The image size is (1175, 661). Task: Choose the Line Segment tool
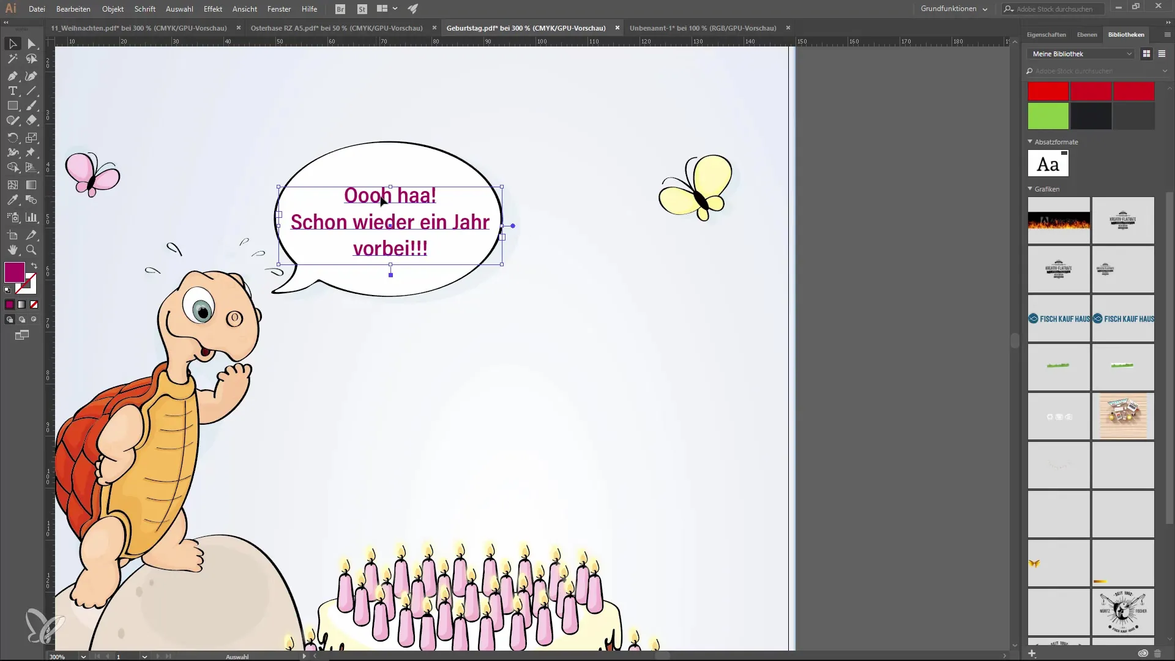[x=32, y=91]
